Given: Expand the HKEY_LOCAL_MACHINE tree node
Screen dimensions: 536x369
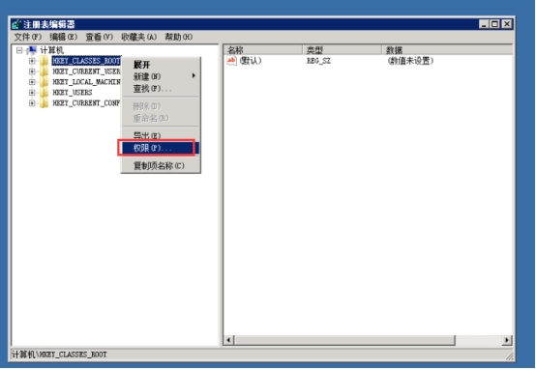Looking at the screenshot, I should click(x=32, y=82).
